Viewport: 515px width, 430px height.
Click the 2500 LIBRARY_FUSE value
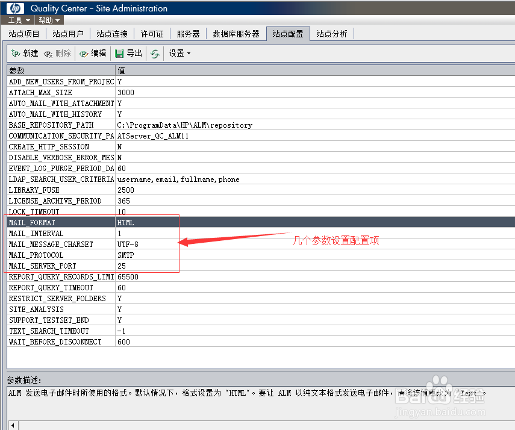click(x=126, y=190)
